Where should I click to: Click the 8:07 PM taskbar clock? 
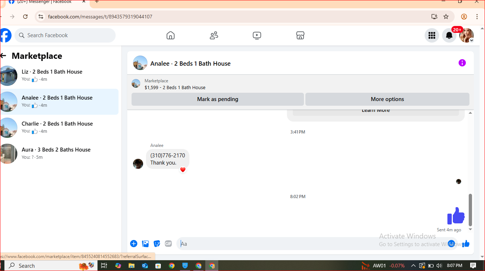click(454, 266)
